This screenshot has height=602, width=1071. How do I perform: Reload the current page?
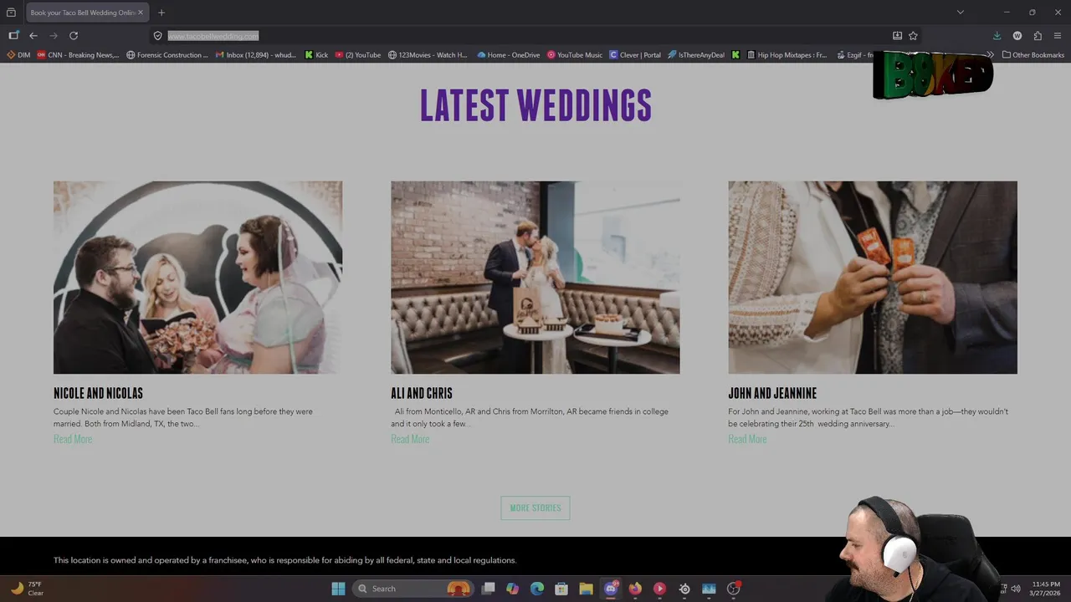74,36
